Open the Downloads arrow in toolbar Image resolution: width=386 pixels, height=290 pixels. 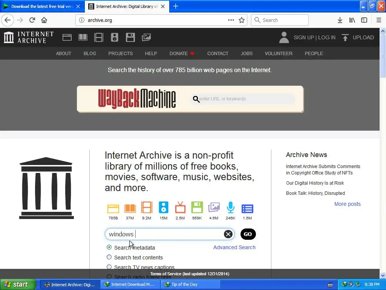(x=340, y=20)
